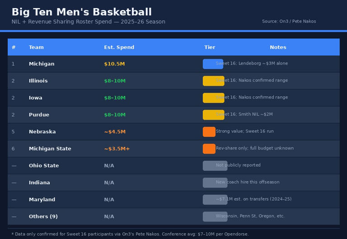Screen dimensions: 347x239
Task: Select the orange tier badge for Michigan State
Action: [x=209, y=149]
